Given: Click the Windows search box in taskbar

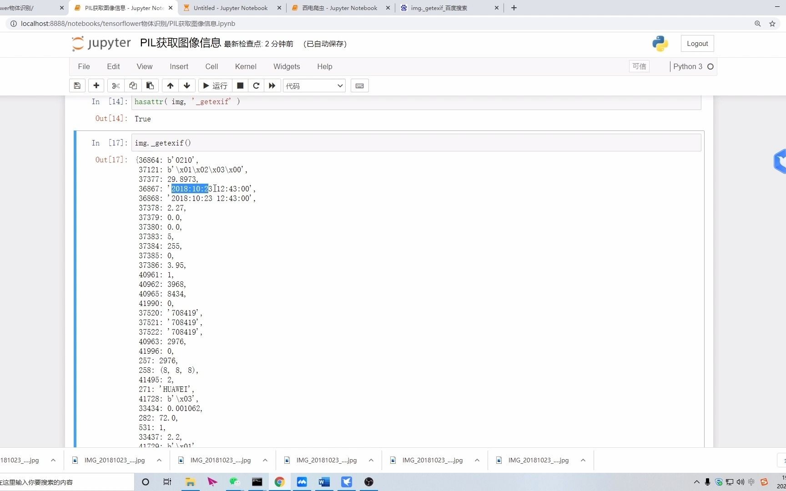Looking at the screenshot, I should pyautogui.click(x=67, y=482).
